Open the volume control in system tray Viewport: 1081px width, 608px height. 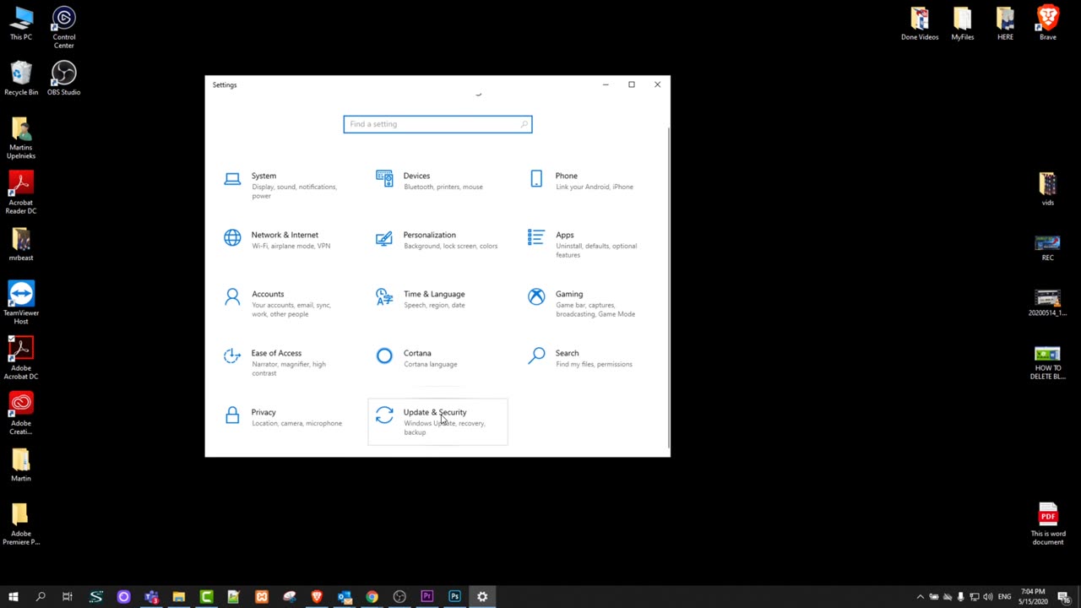tap(988, 597)
